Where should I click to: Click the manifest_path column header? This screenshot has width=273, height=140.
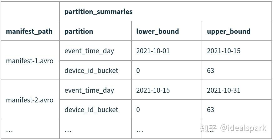click(29, 31)
